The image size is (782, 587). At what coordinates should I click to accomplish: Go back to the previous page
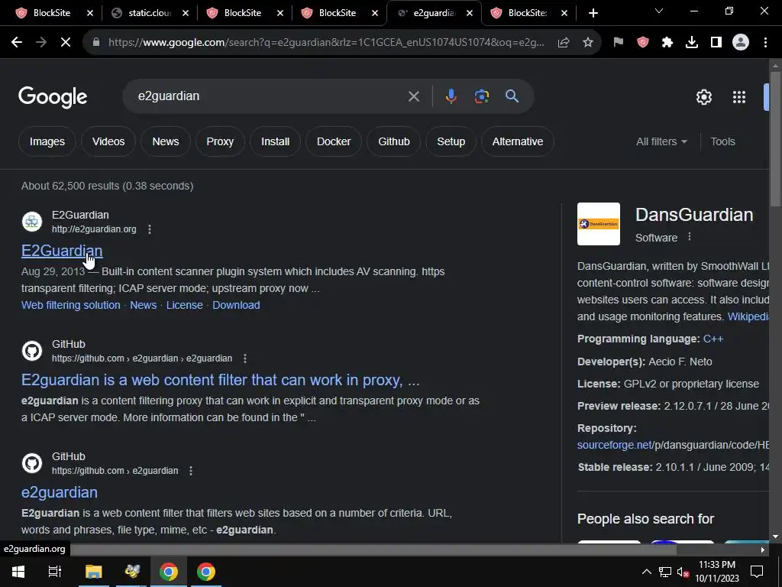point(17,43)
